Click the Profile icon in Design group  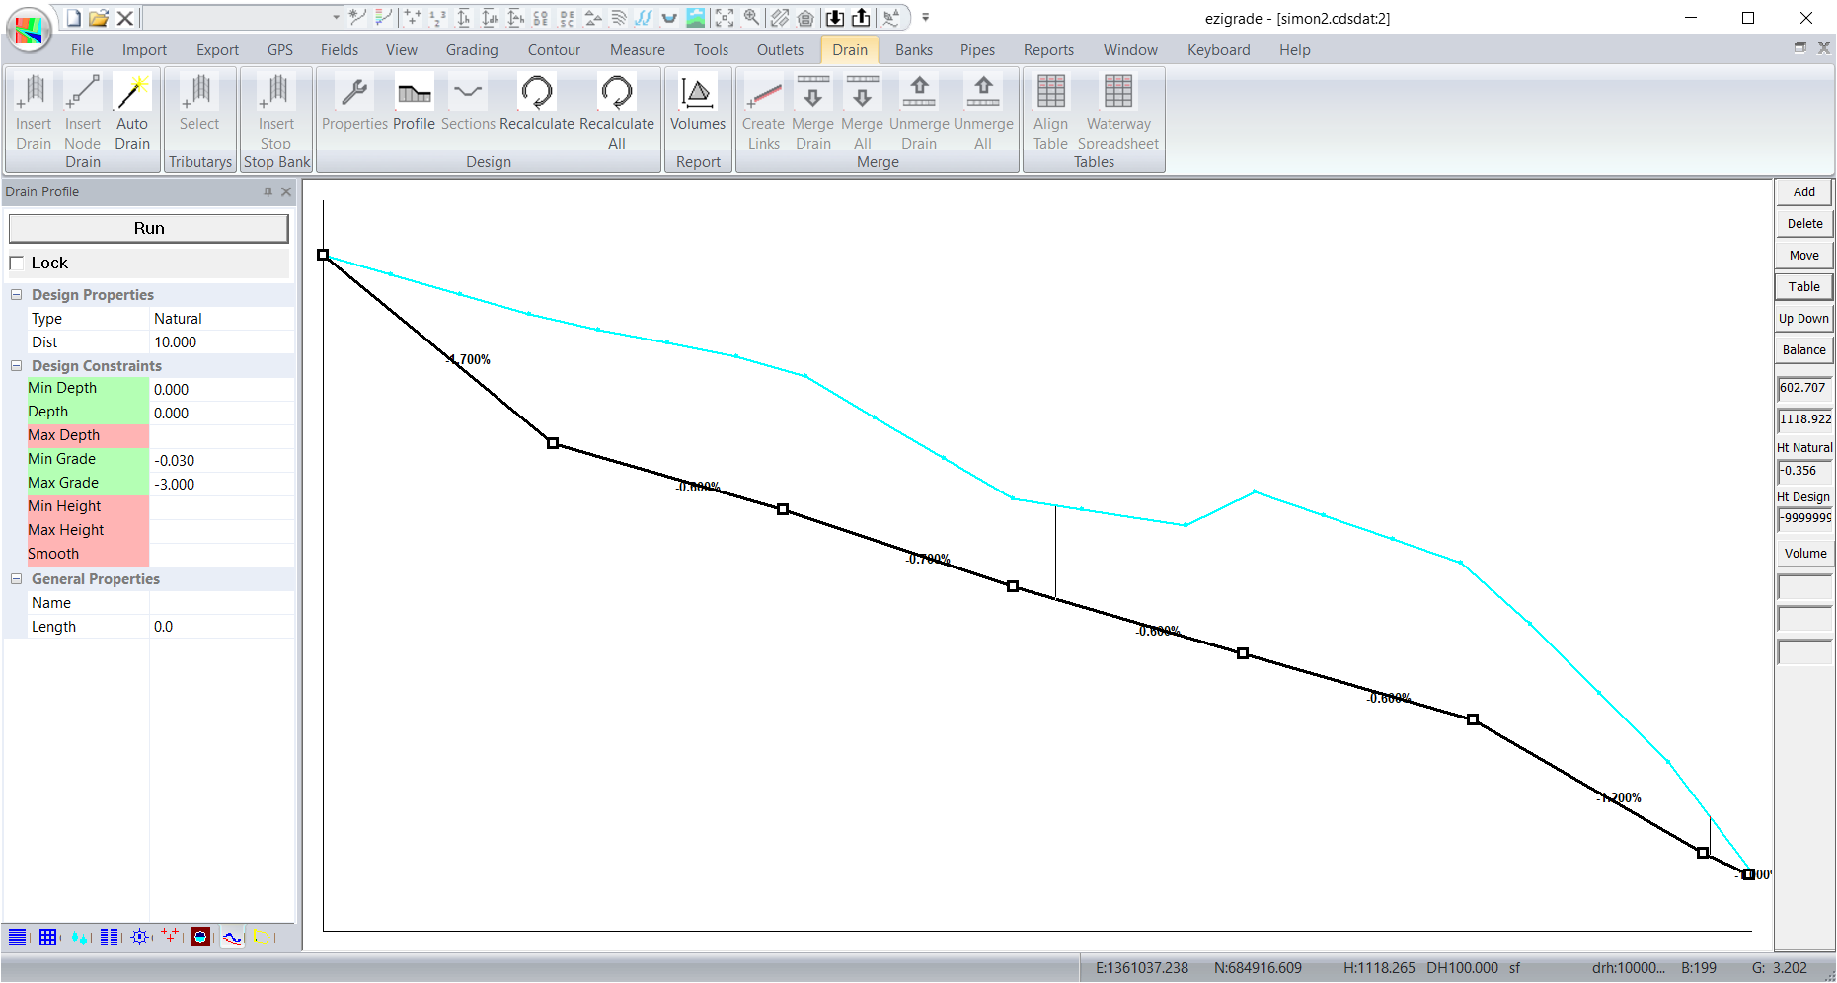[x=414, y=94]
